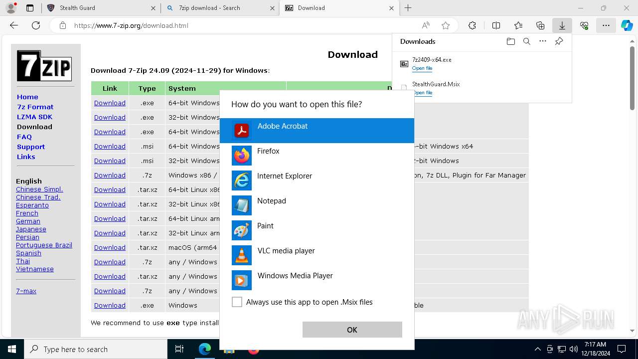This screenshot has width=638, height=359.
Task: Open the Support page
Action: (31, 147)
